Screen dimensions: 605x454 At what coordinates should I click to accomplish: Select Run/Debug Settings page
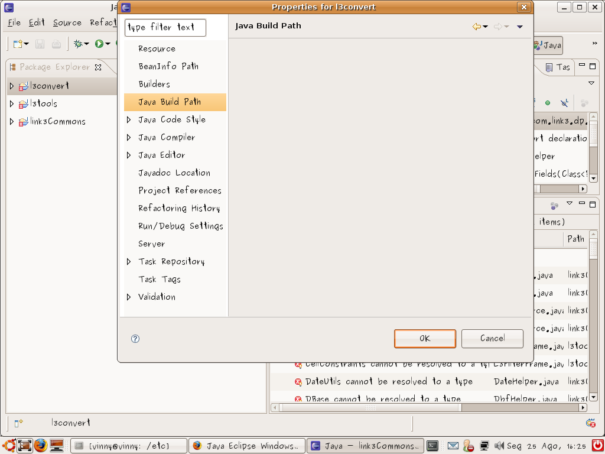[181, 226]
